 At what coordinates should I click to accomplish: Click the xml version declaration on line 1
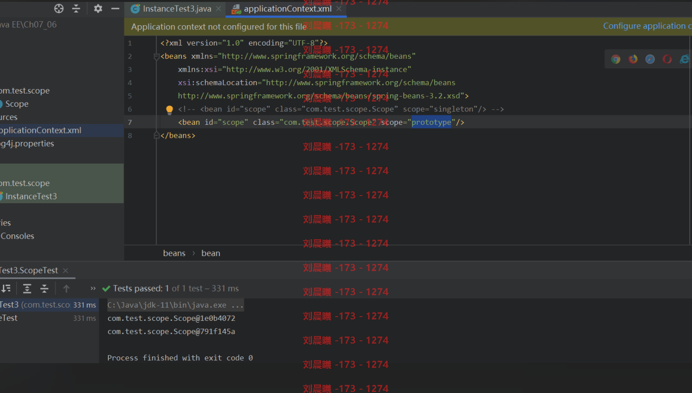pyautogui.click(x=244, y=43)
